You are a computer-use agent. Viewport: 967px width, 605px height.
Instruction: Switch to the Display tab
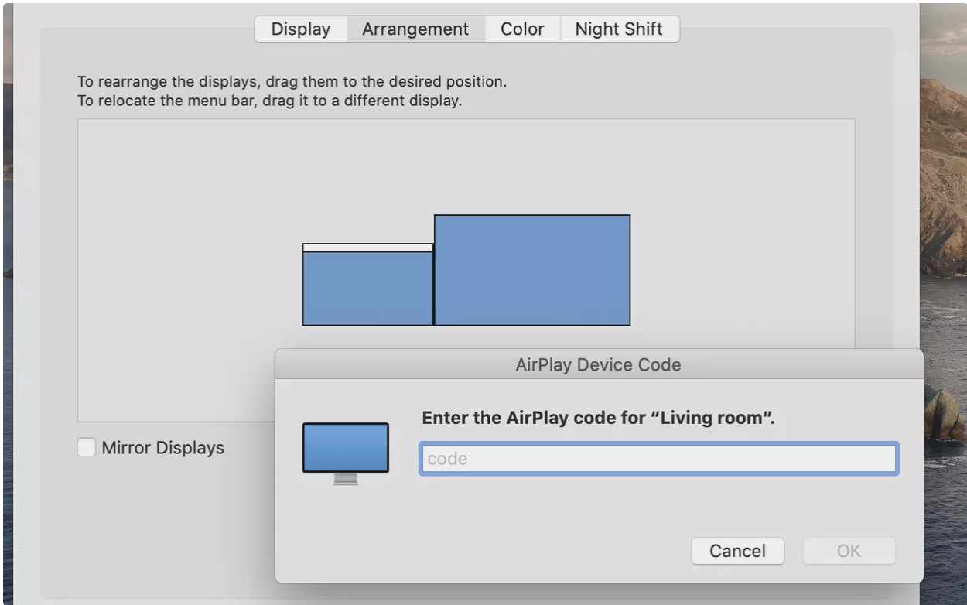coord(301,29)
